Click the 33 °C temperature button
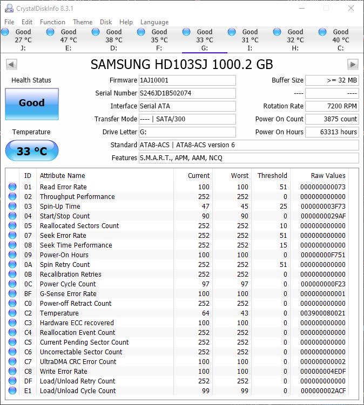364x405 pixels. click(32, 150)
